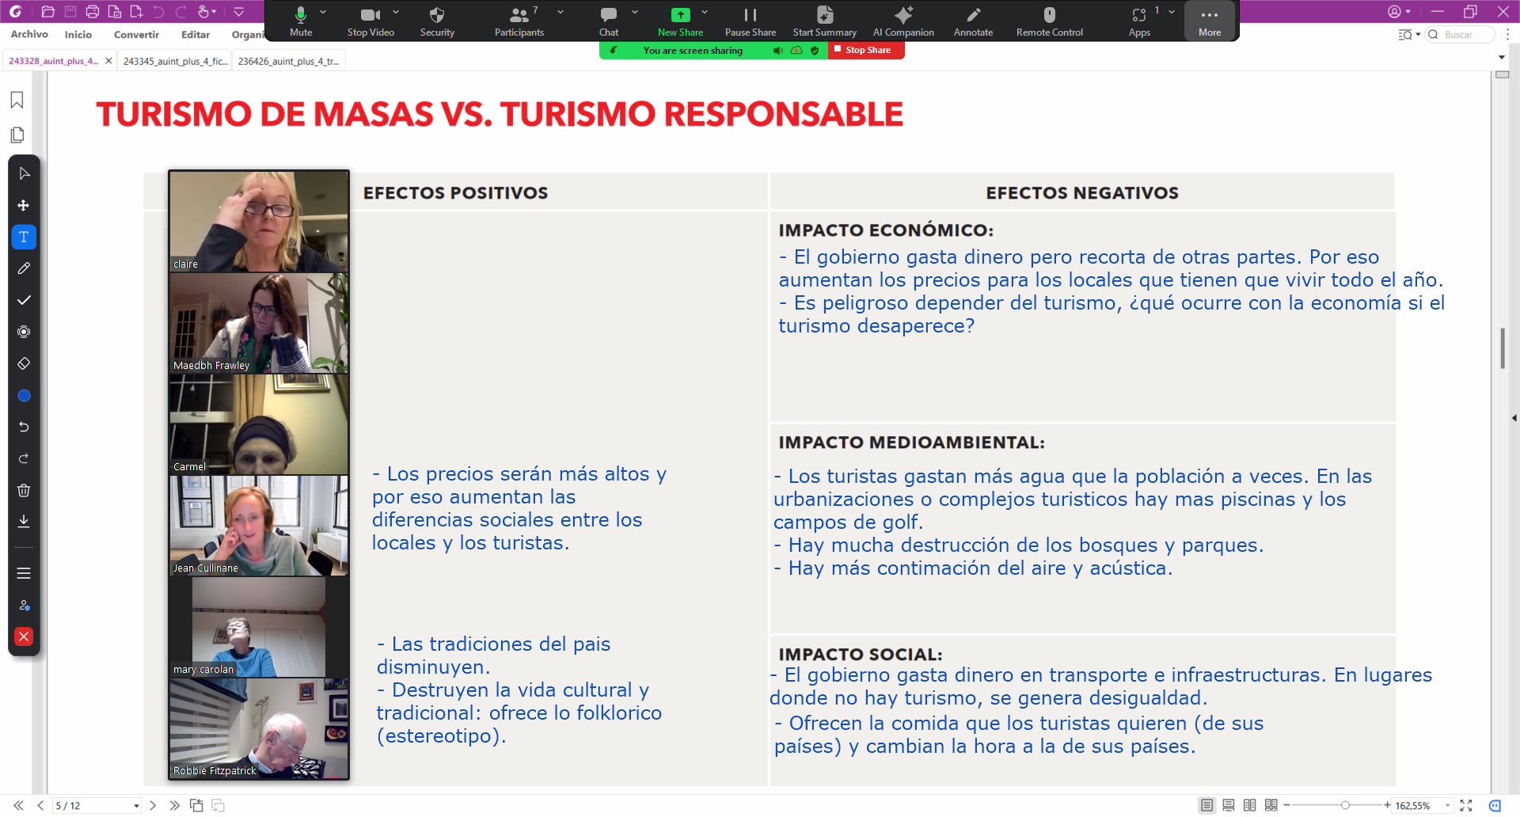Select two-page view layout

[x=1250, y=805]
